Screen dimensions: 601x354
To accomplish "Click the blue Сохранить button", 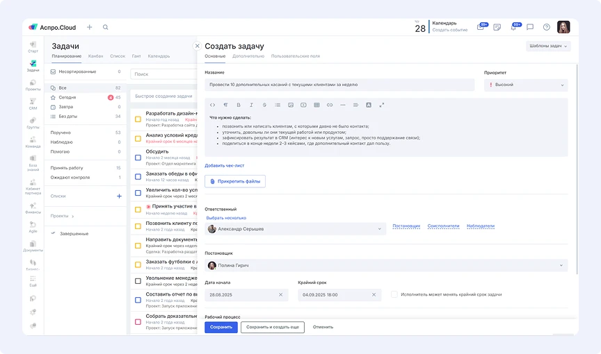I will [x=221, y=327].
